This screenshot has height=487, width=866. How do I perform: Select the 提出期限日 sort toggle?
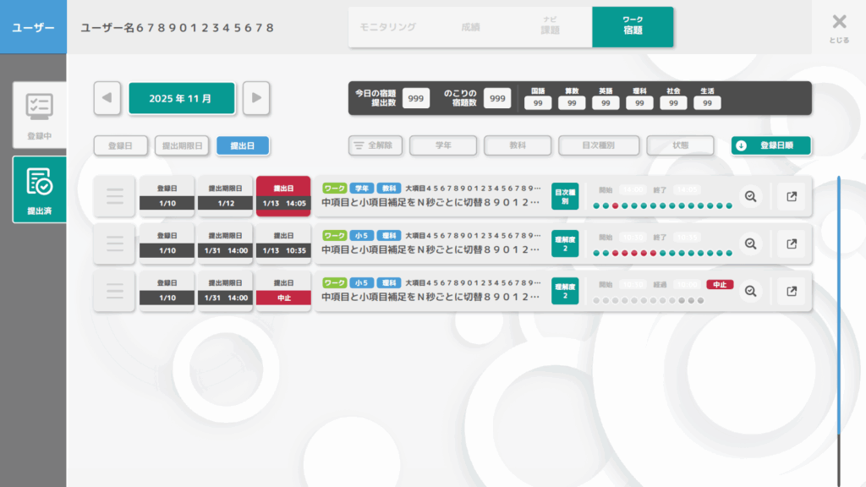[x=182, y=145]
